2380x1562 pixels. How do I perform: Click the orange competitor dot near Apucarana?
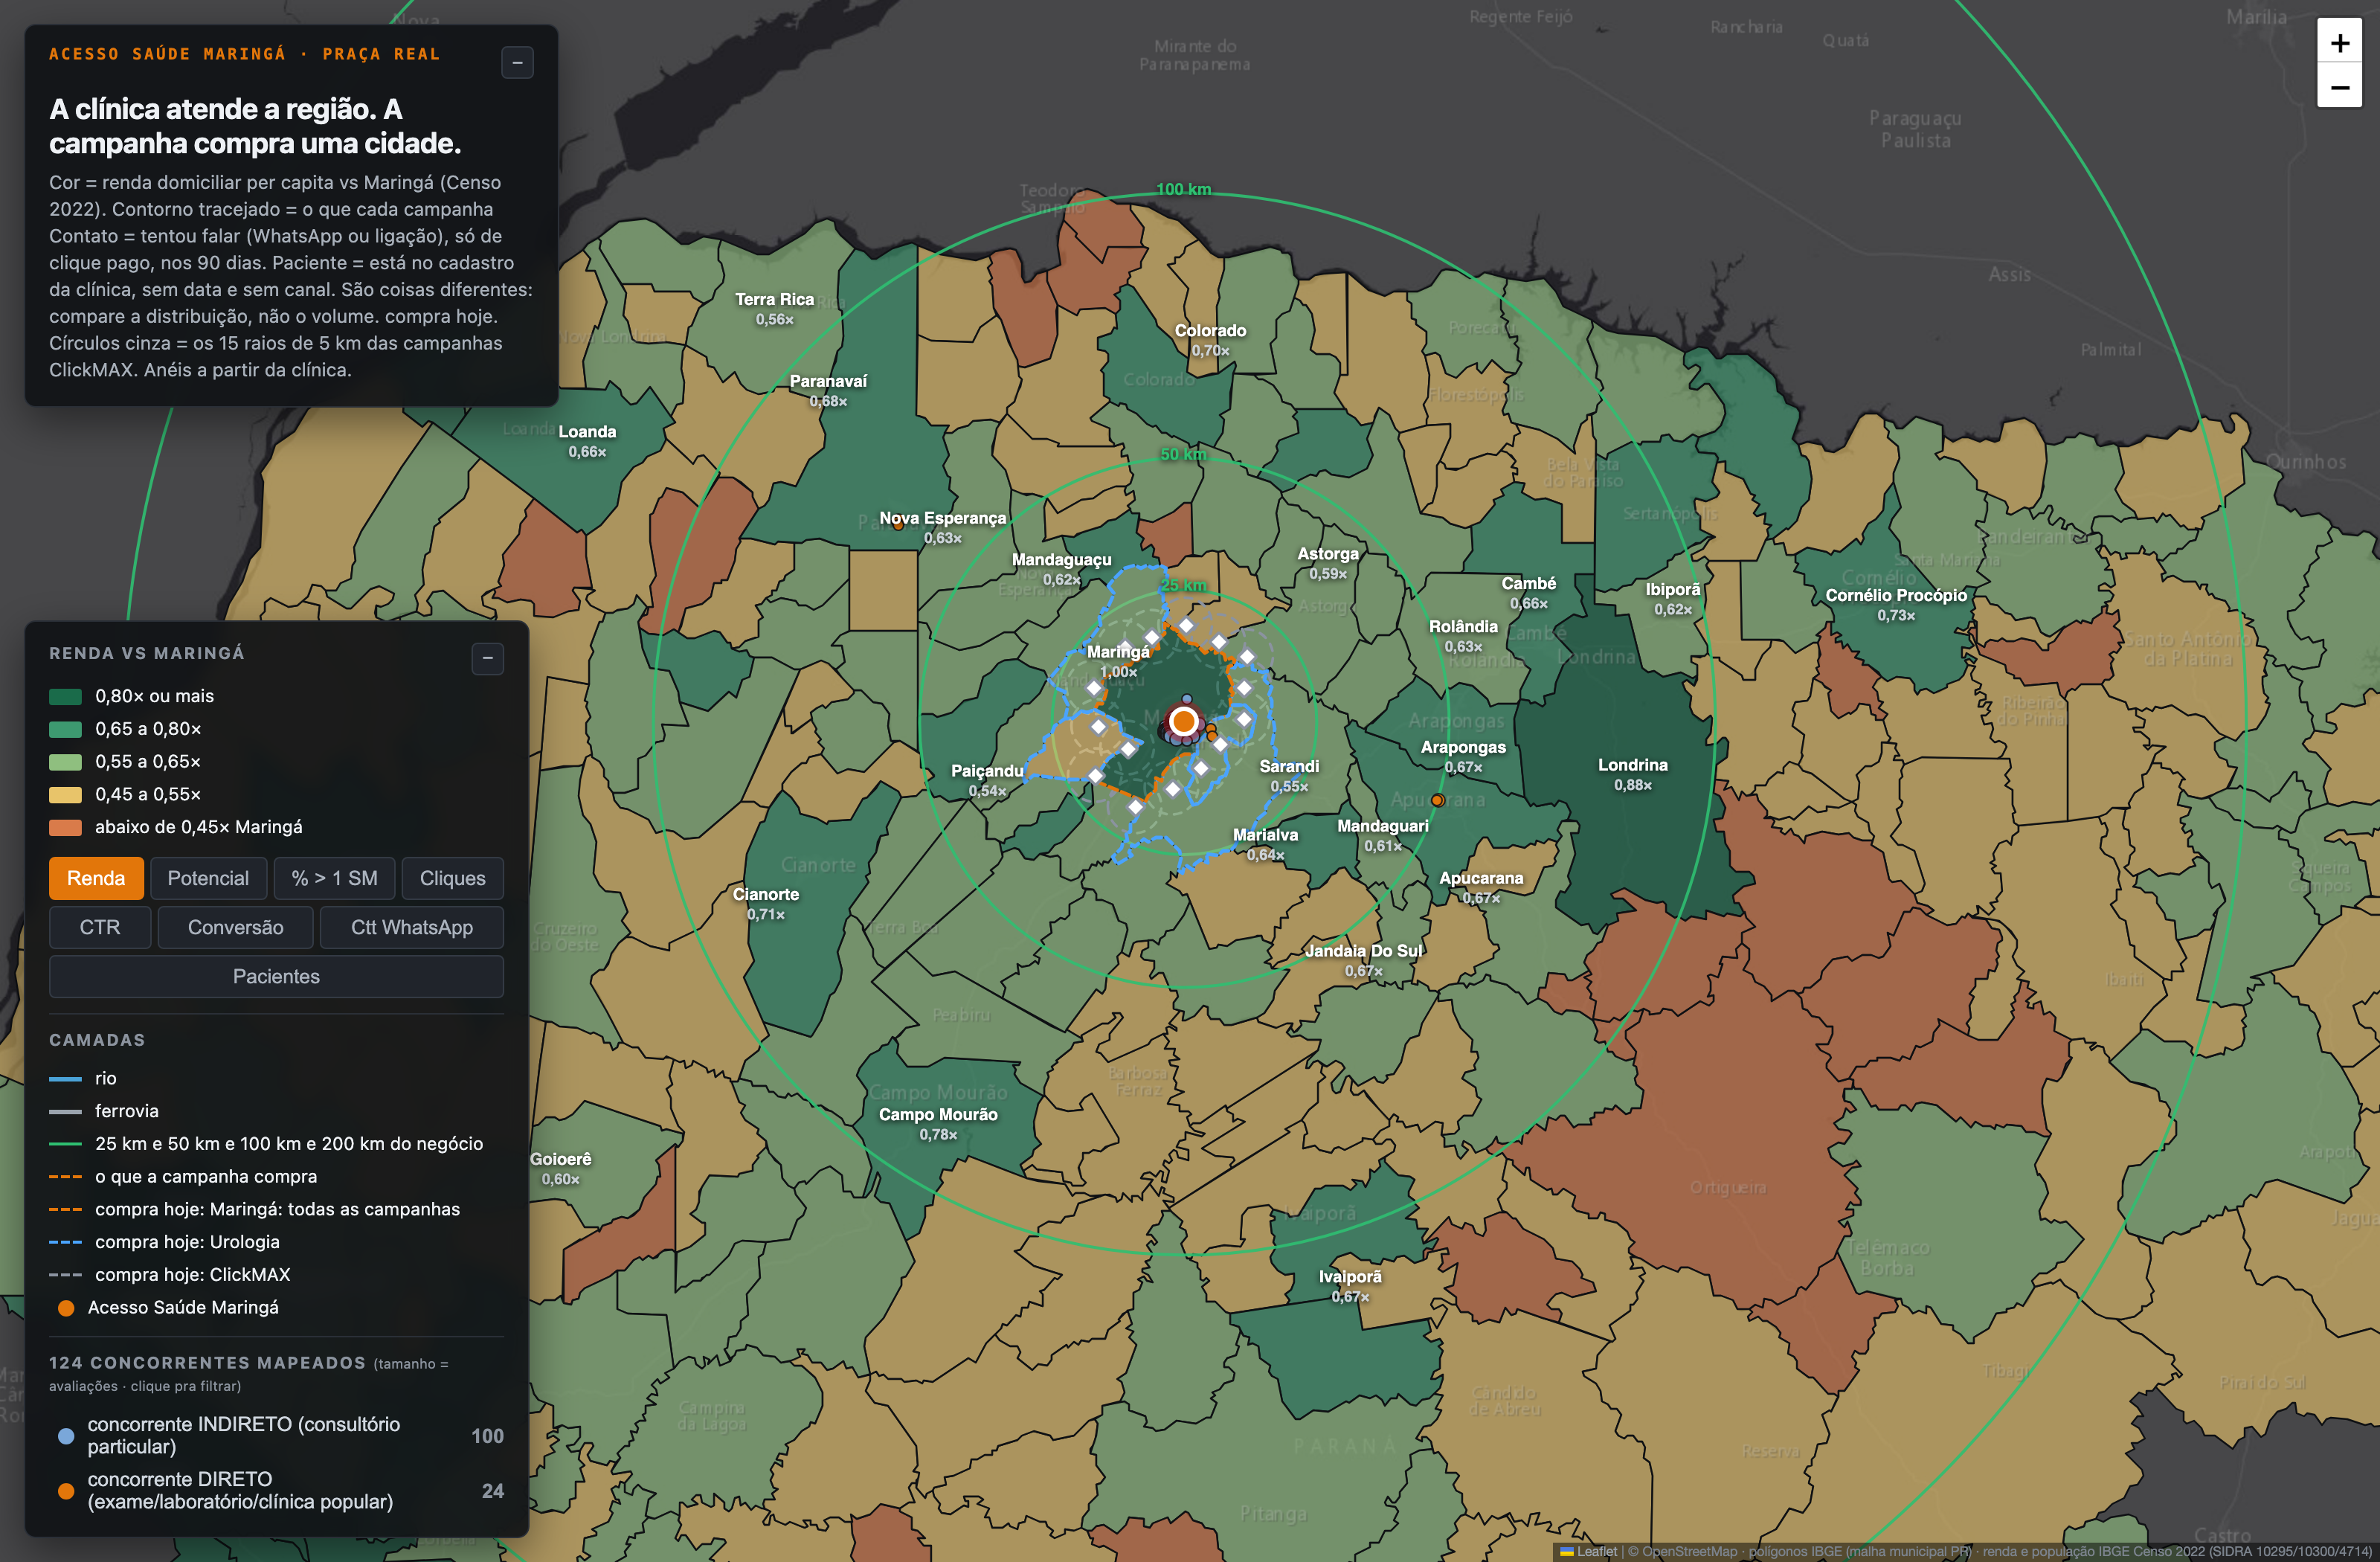1437,800
